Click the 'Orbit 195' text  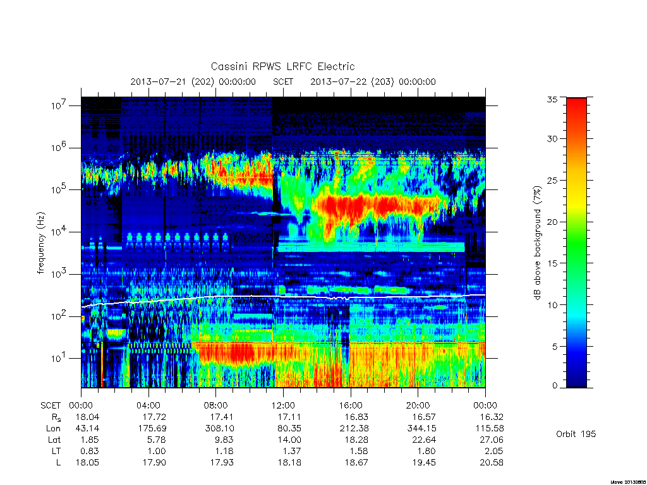(x=576, y=434)
